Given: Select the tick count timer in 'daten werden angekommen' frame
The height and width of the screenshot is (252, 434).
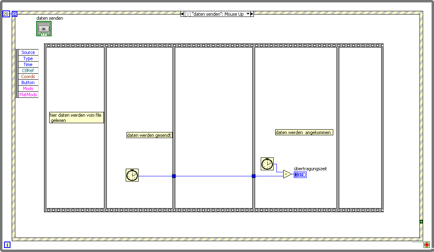Looking at the screenshot, I should point(267,164).
